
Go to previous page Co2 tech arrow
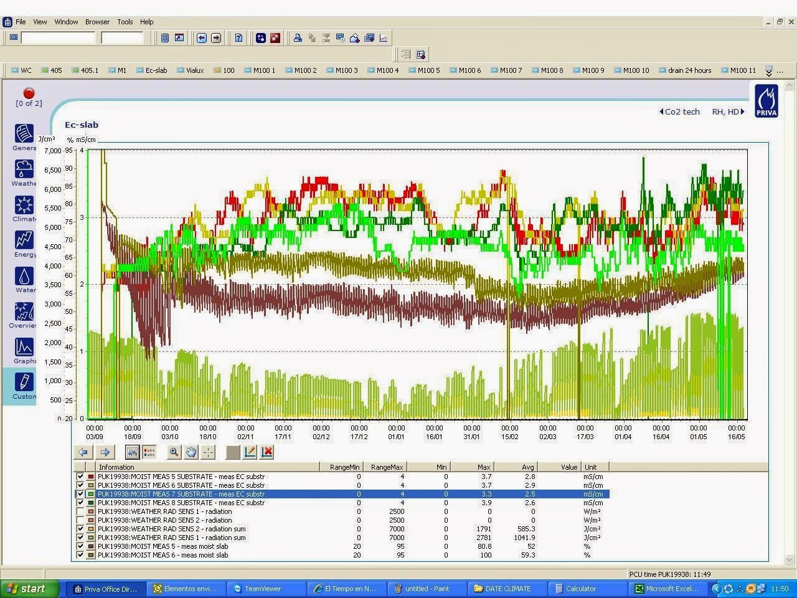661,112
